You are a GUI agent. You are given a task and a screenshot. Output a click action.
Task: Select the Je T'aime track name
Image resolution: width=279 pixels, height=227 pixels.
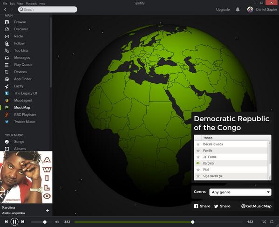click(210, 157)
